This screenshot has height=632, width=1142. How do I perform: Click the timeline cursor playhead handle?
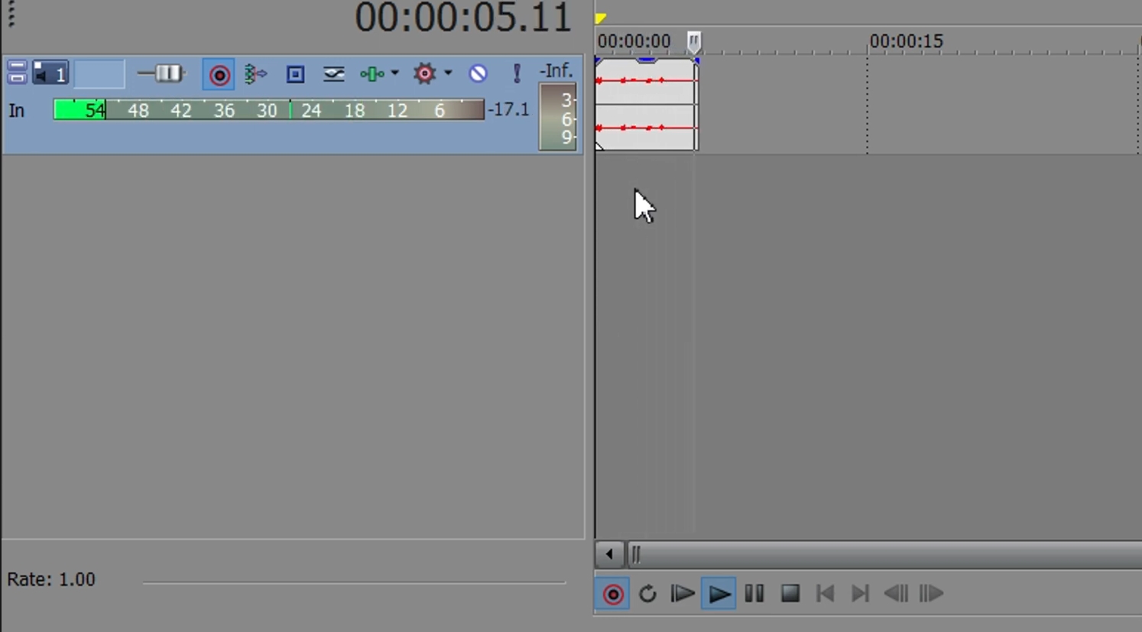pos(693,41)
